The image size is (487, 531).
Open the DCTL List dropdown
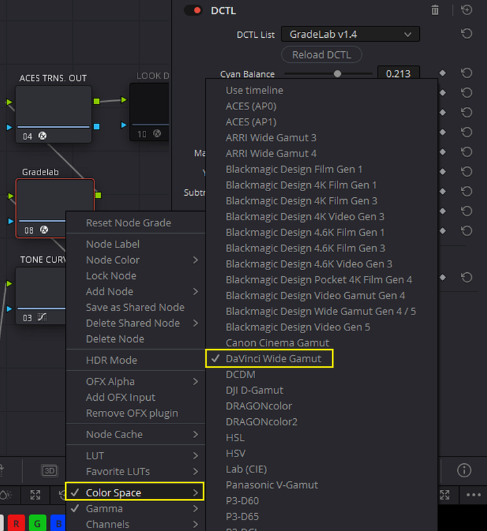pyautogui.click(x=350, y=35)
